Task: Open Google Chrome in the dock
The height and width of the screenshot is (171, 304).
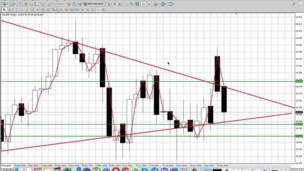Action: (x=125, y=170)
